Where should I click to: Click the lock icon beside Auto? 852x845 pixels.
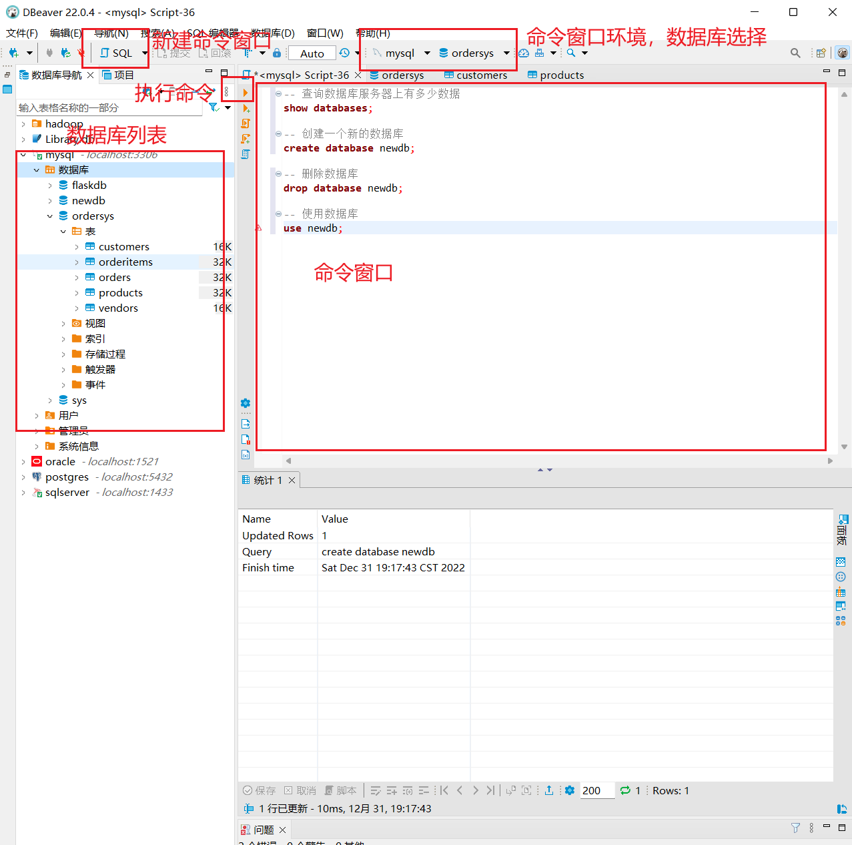coord(277,53)
